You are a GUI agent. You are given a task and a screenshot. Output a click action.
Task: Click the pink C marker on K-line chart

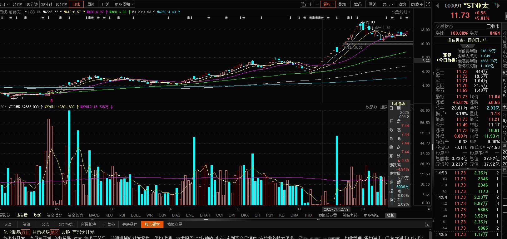click(52, 100)
